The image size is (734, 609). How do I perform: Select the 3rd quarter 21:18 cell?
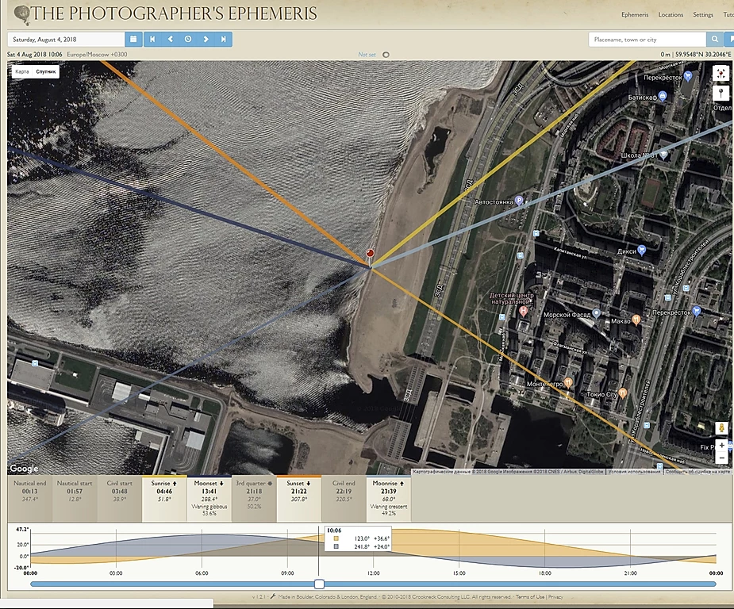click(x=254, y=499)
